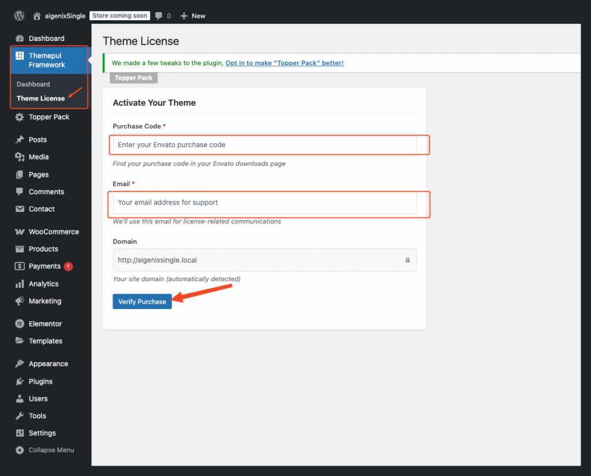
Task: Click the Verify Purchase button
Action: click(142, 302)
